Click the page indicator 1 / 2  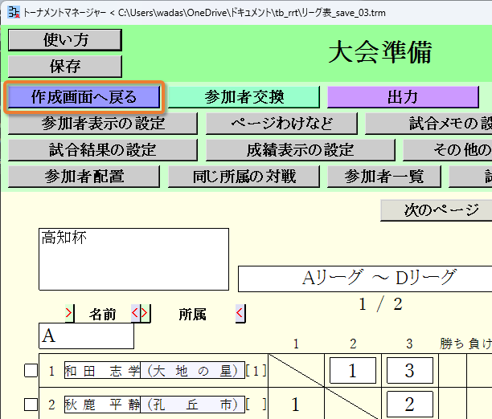coord(380,304)
